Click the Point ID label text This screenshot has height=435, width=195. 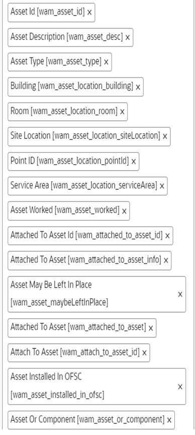coord(69,161)
